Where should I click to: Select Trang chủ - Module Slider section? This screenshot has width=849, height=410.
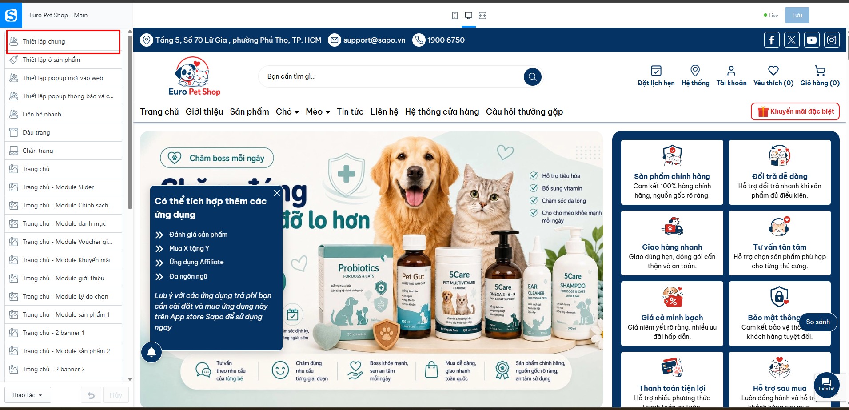click(x=64, y=187)
